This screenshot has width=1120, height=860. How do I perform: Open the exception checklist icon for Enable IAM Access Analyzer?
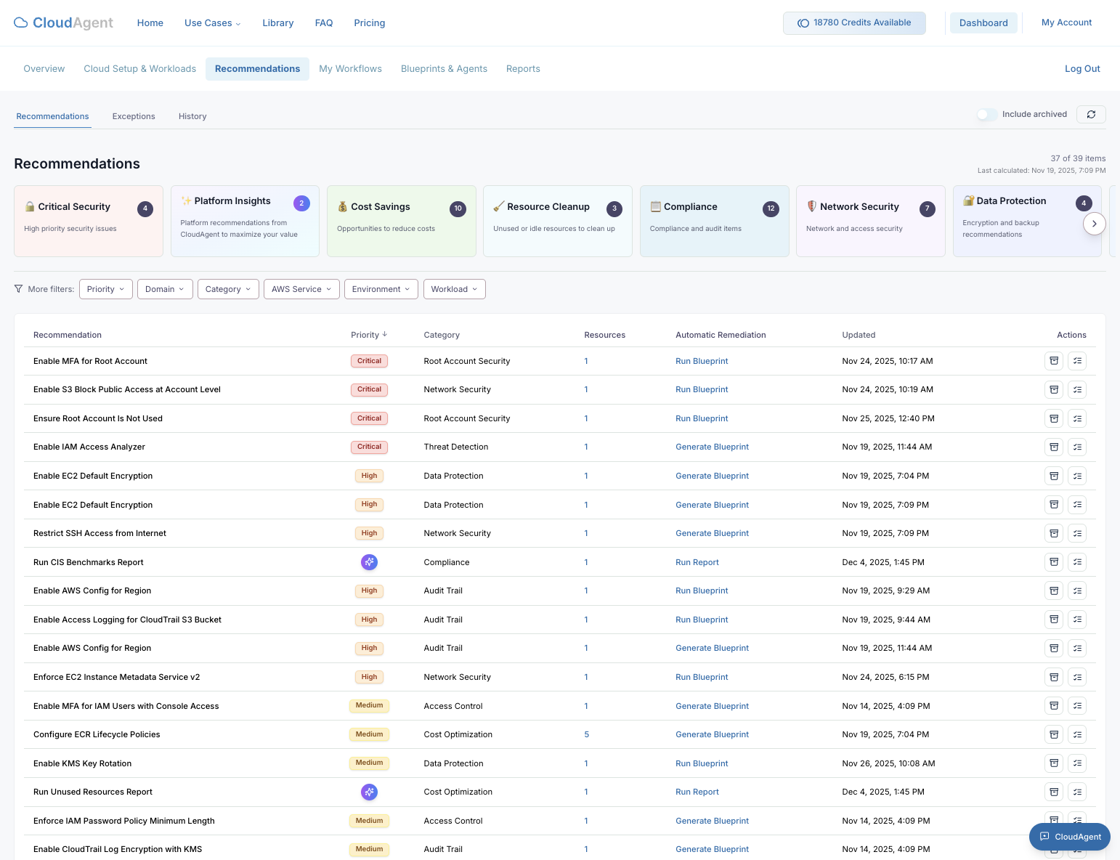tap(1077, 447)
